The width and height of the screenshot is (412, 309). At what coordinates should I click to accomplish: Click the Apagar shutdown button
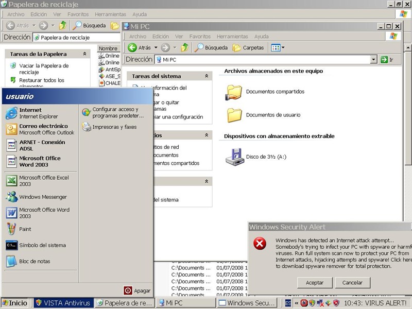137,290
